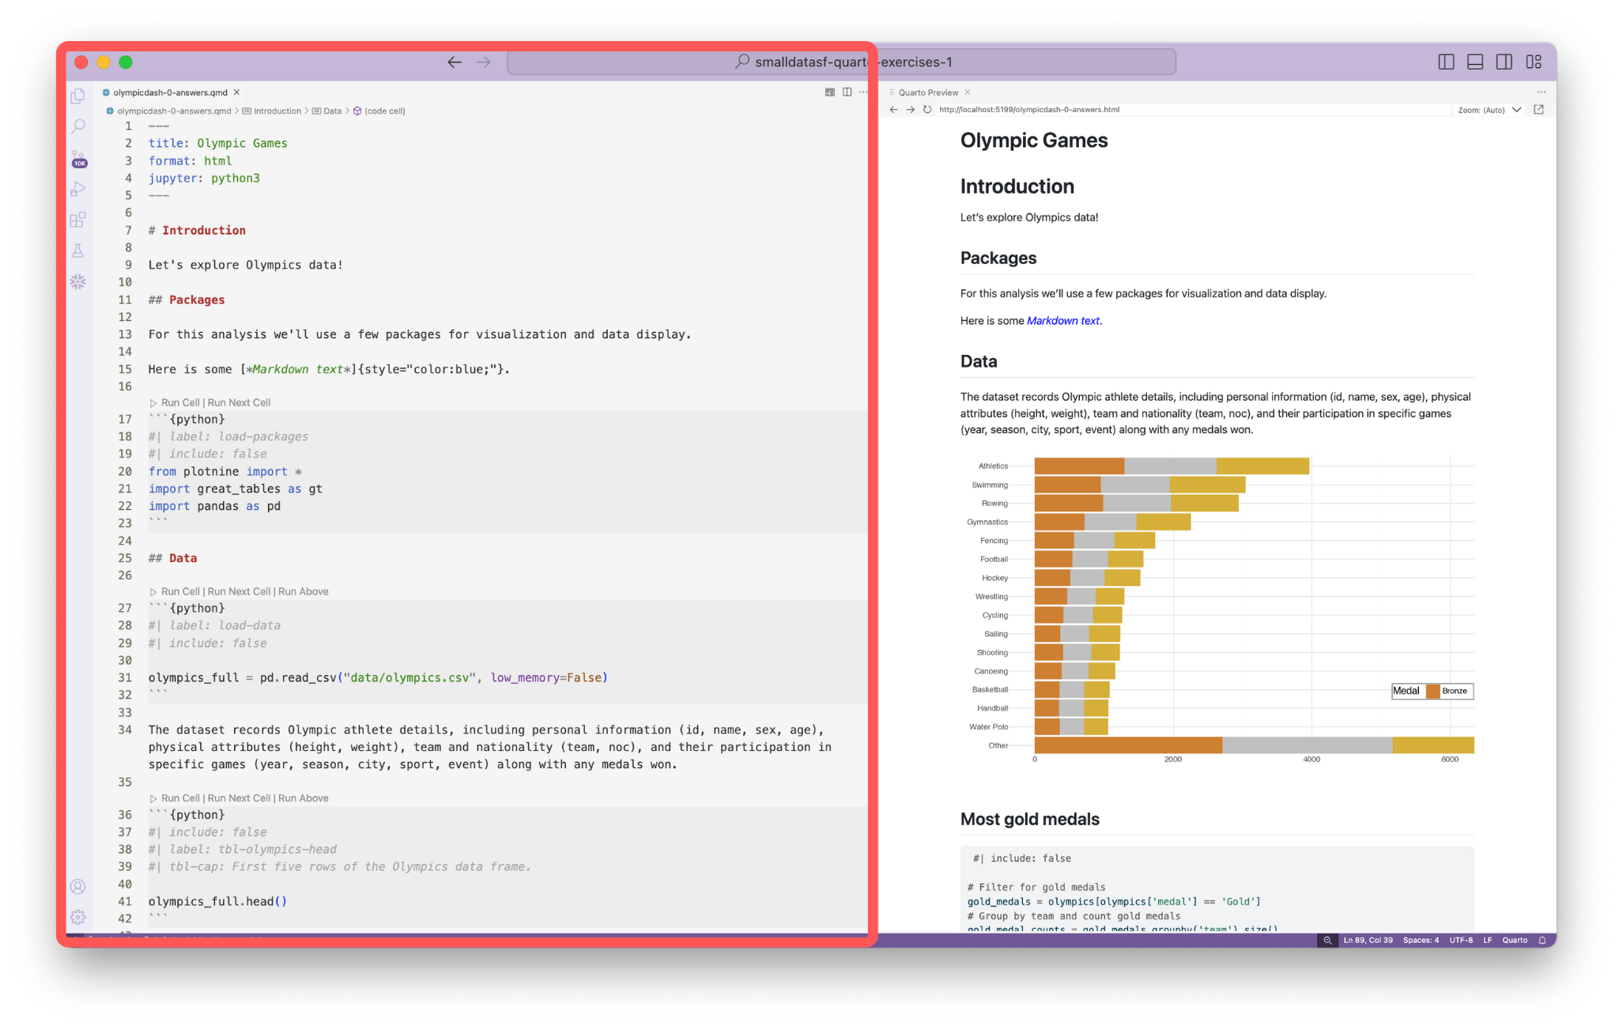Viewport: 1619px width, 1030px height.
Task: Open editor More Actions ellipsis menu
Action: [863, 92]
